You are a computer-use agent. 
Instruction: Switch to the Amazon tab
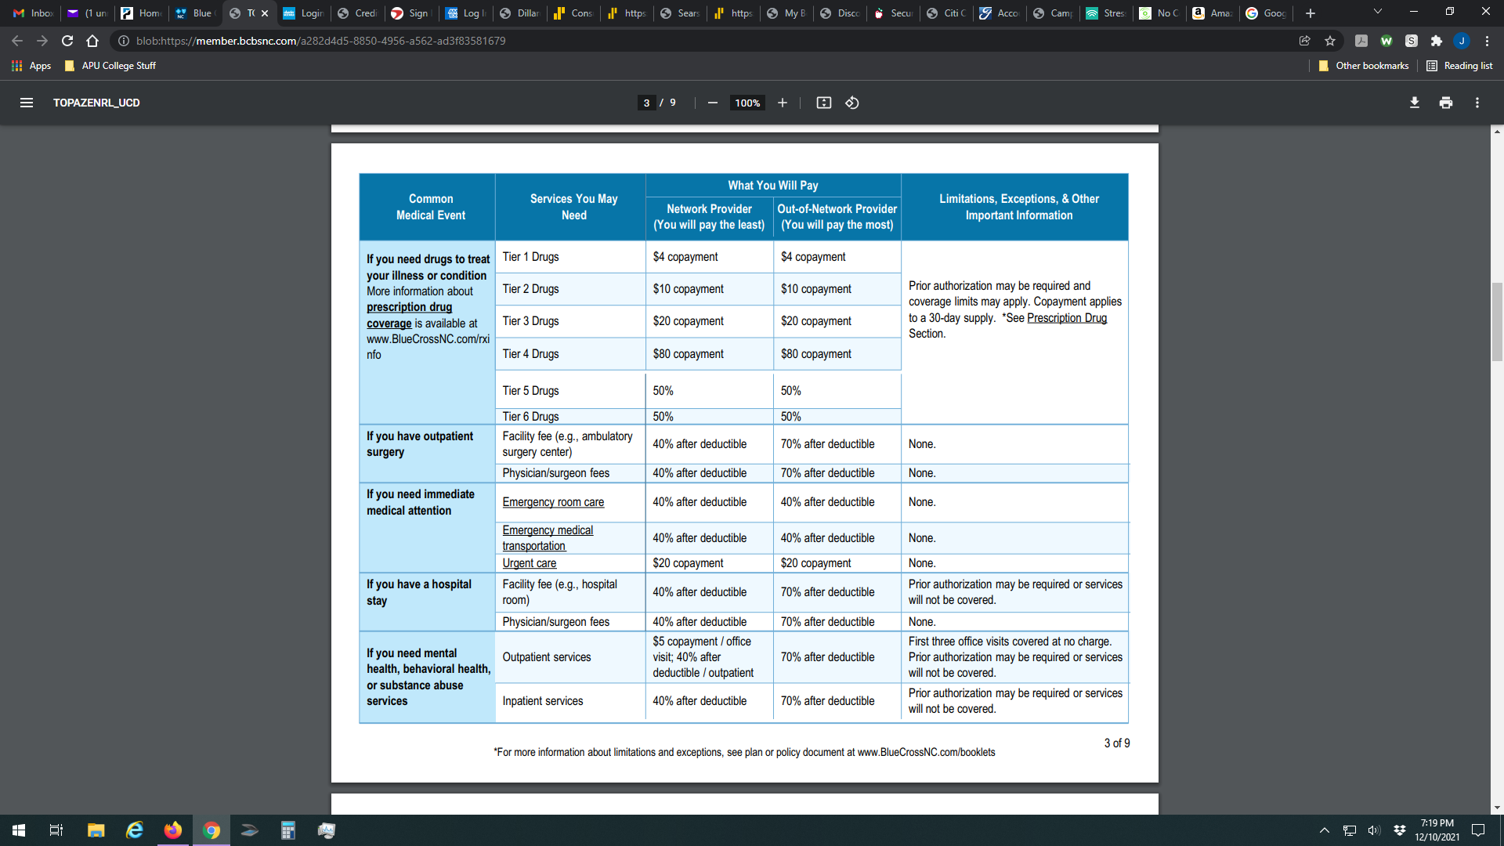(x=1212, y=13)
